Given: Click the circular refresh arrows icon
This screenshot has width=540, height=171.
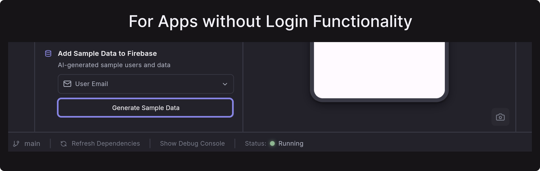Looking at the screenshot, I should (x=63, y=143).
